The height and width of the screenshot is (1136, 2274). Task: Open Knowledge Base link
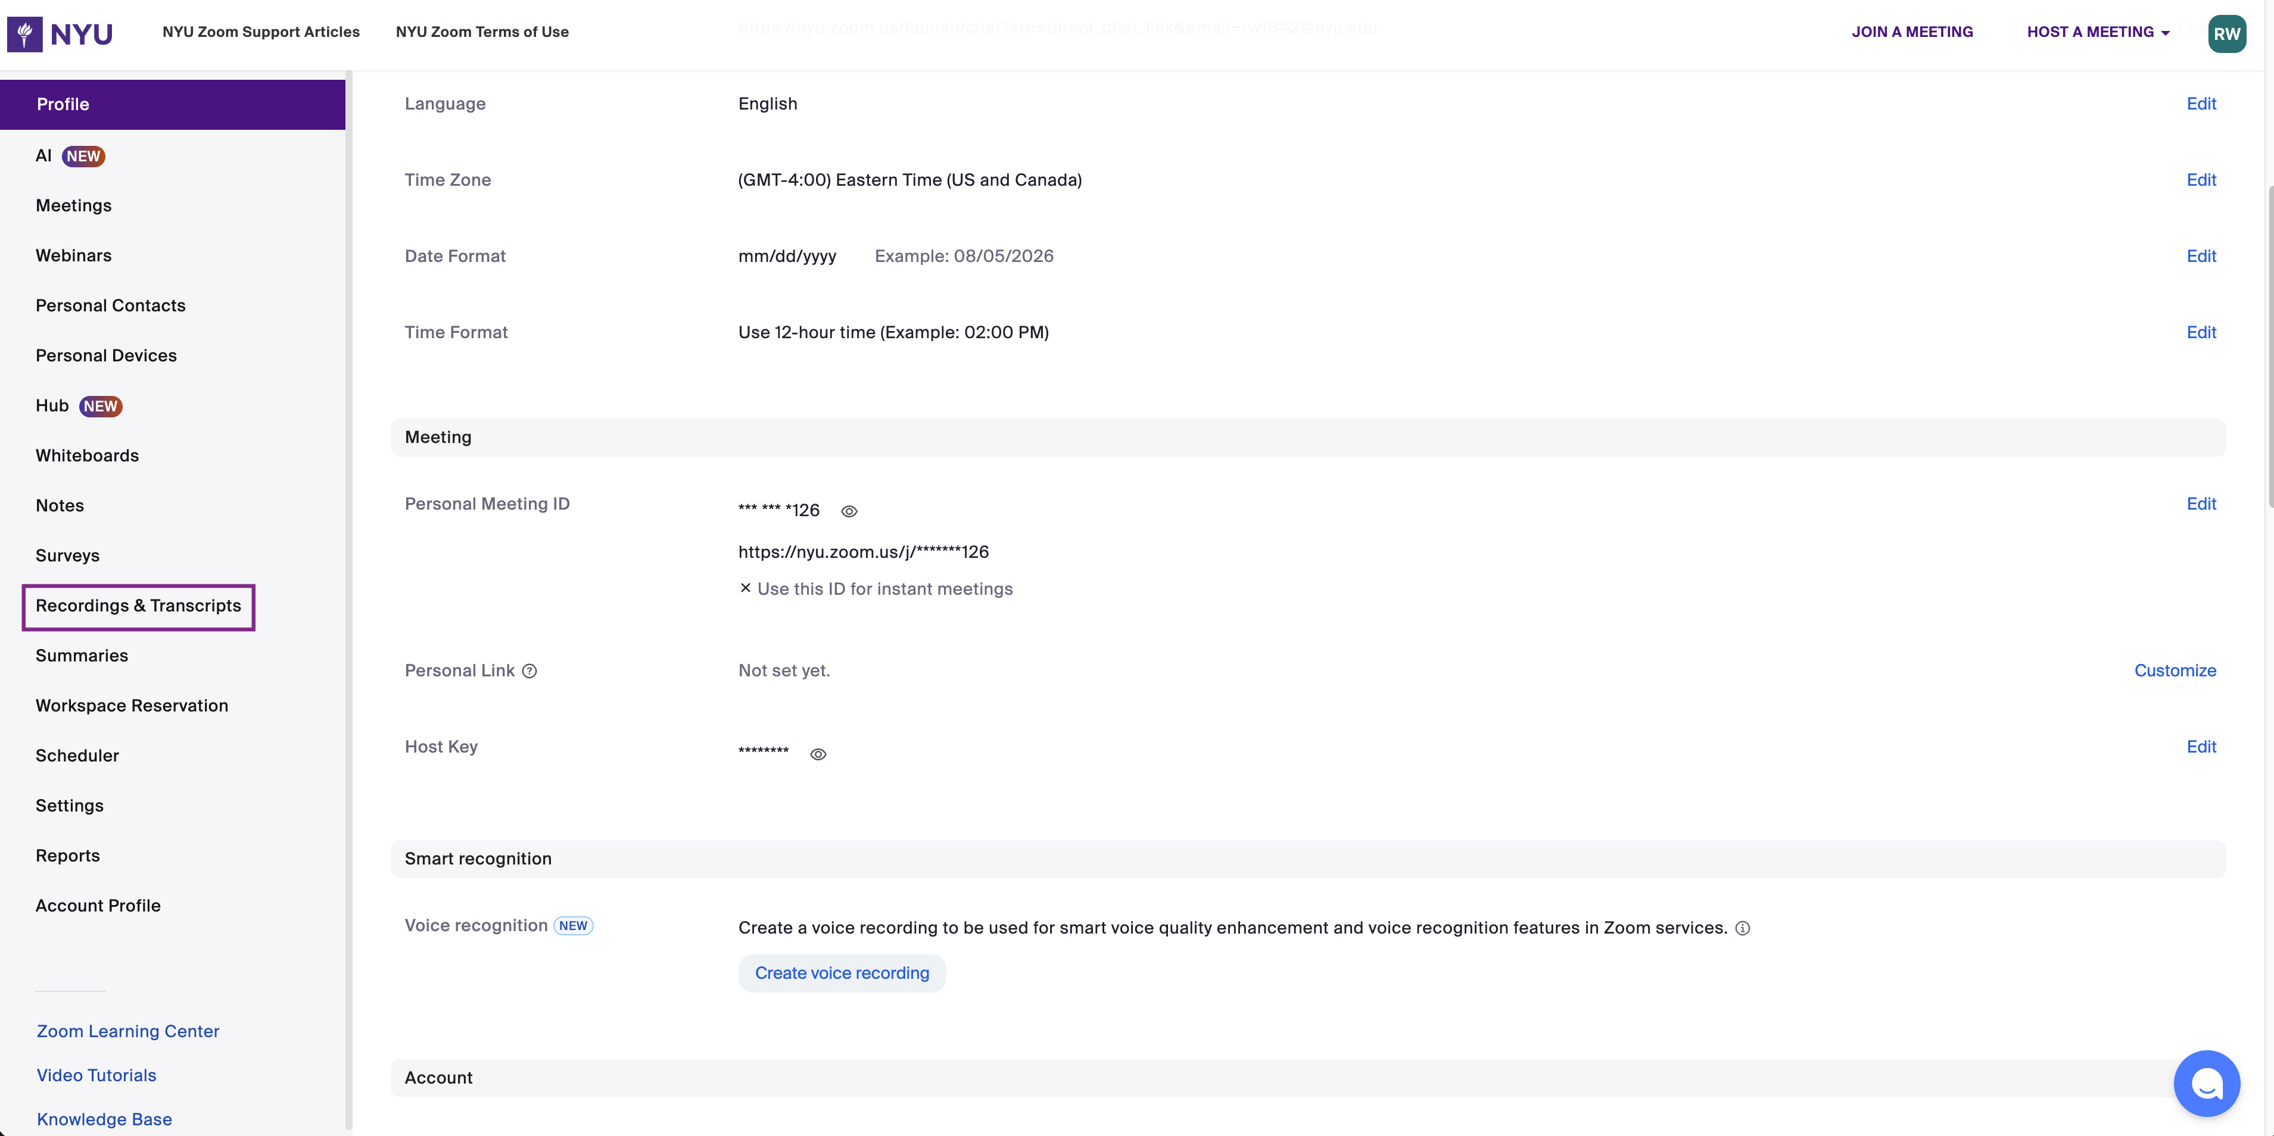[104, 1119]
